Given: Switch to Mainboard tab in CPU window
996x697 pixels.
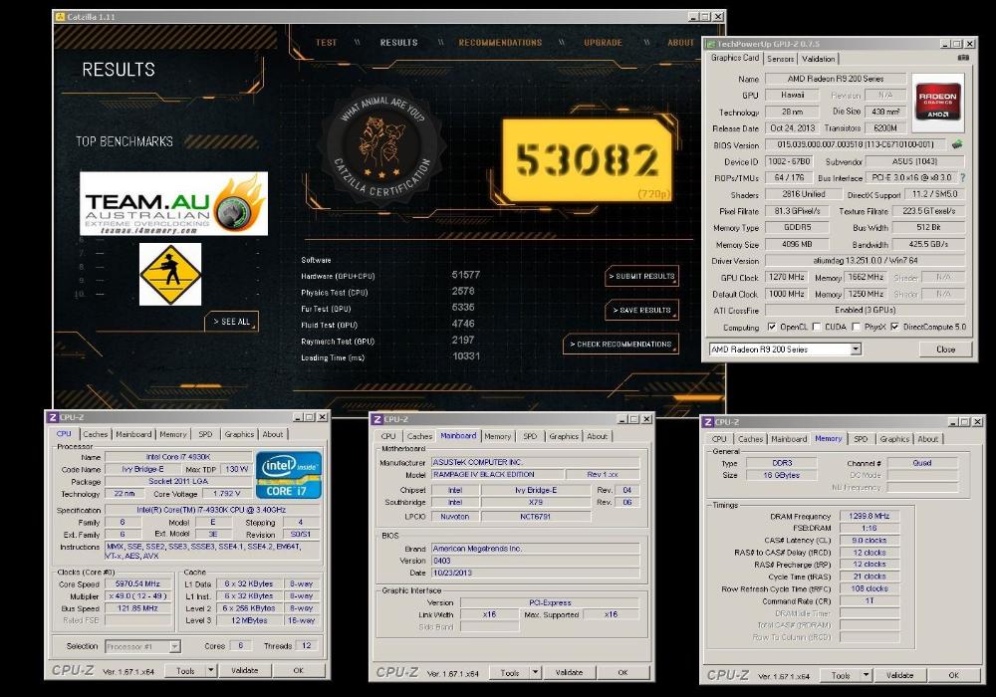Looking at the screenshot, I should pos(133,434).
